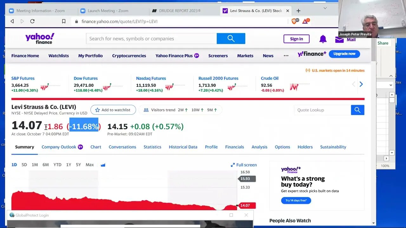Sign in to Yahoo
Screen dimensions: 406x228
[297, 39]
